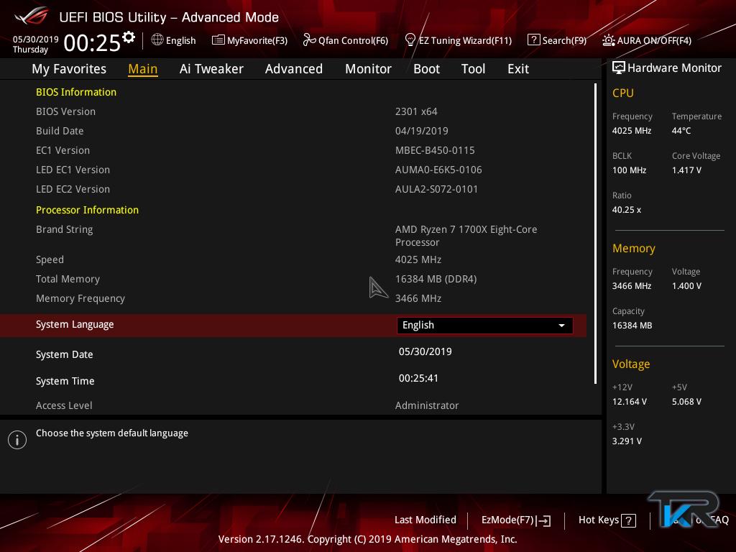The height and width of the screenshot is (552, 736).
Task: Click the info circle icon in help area
Action: (17, 440)
